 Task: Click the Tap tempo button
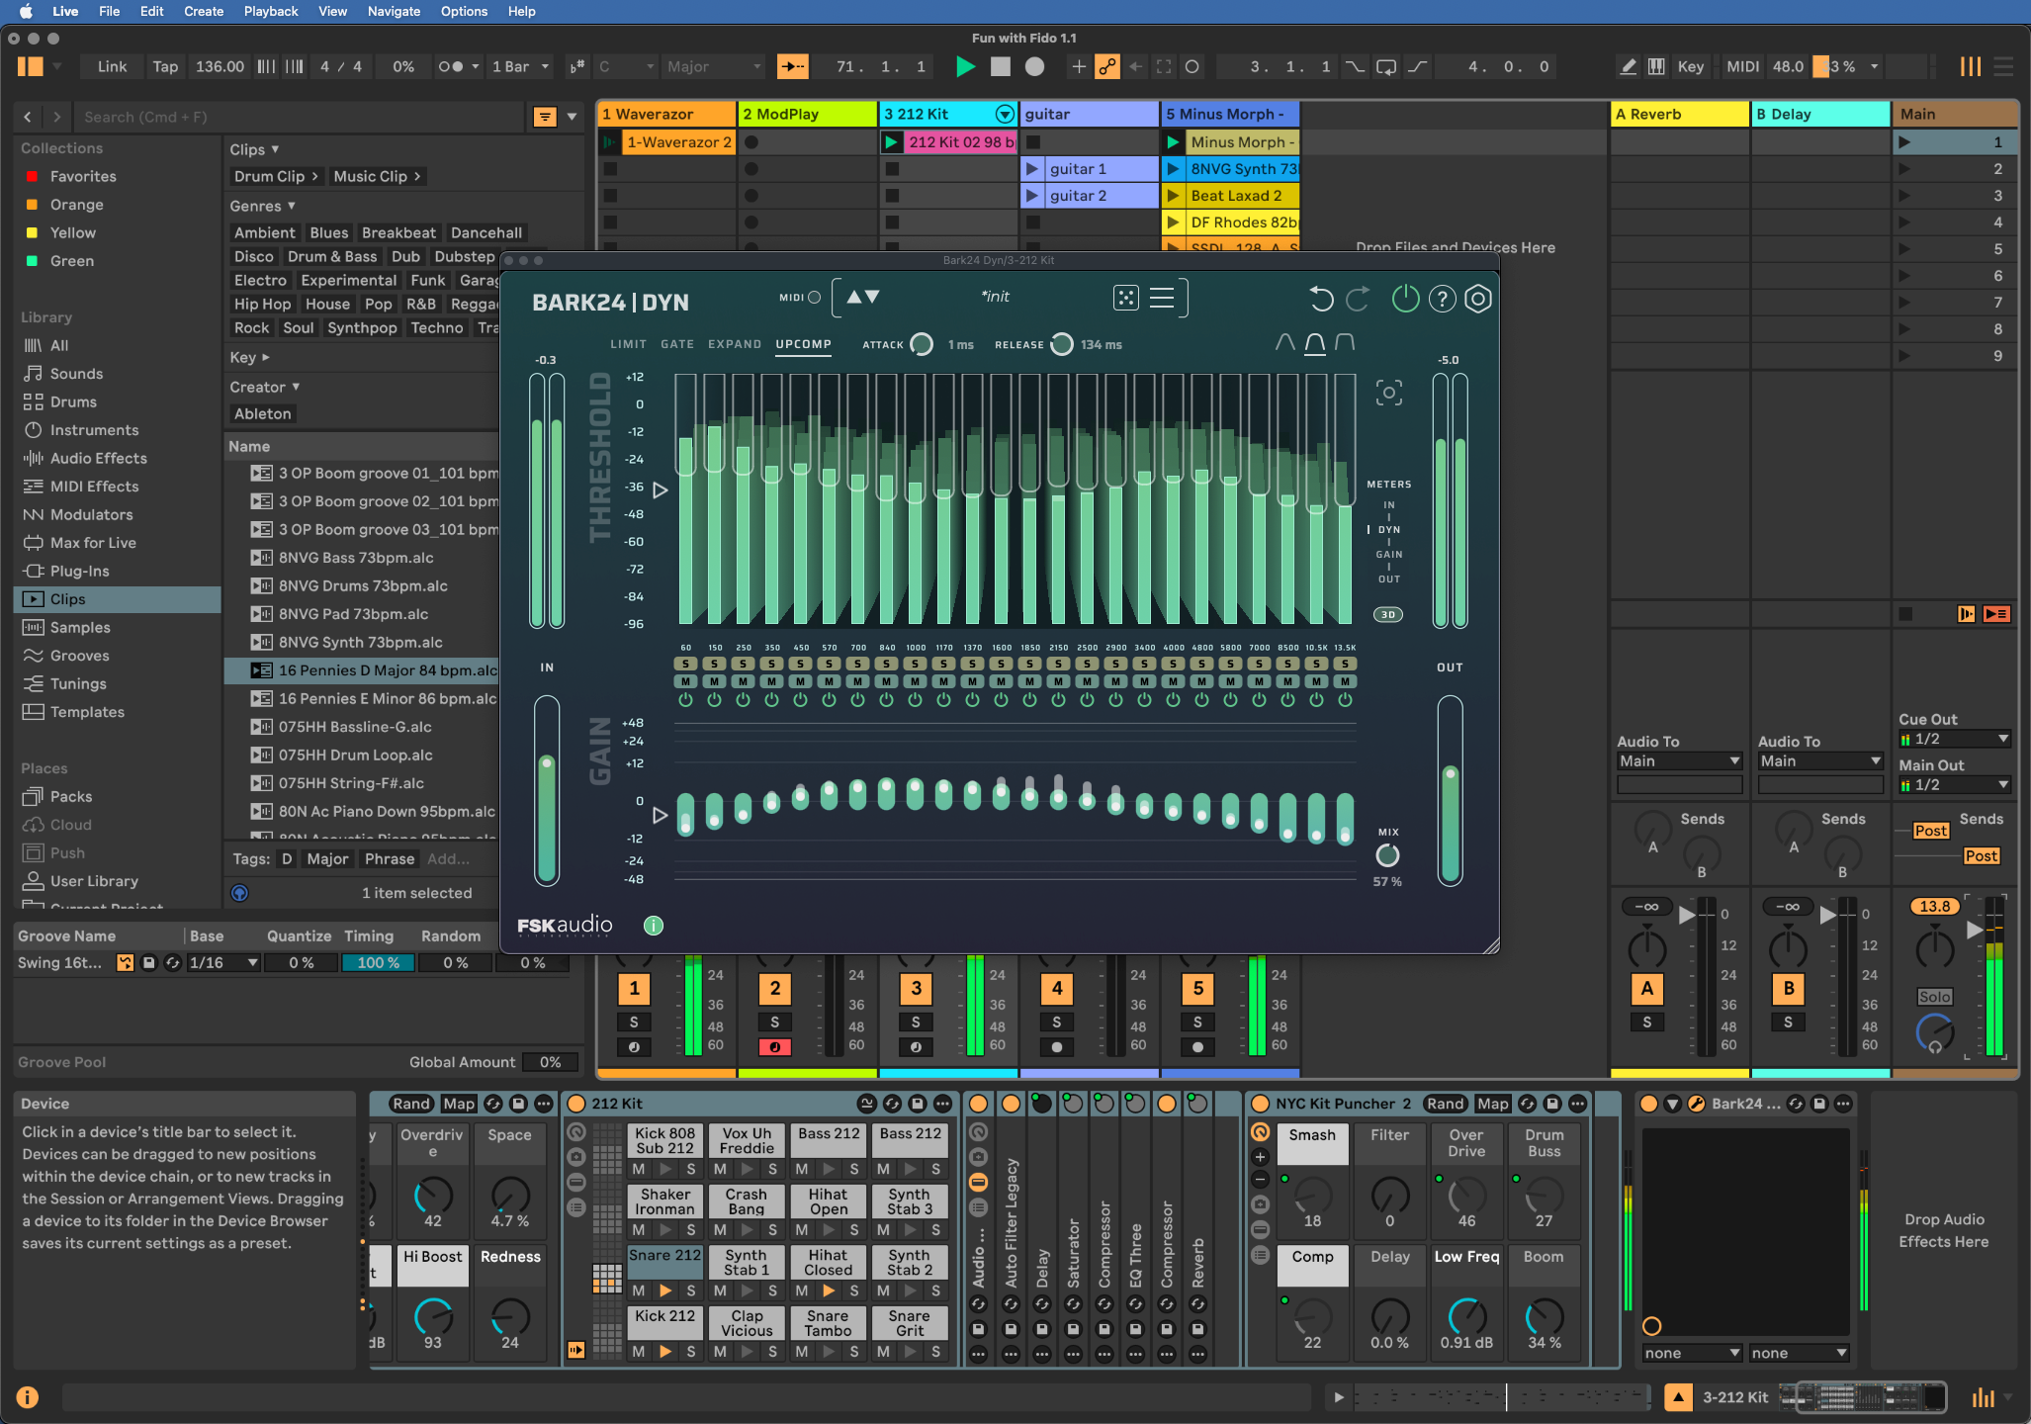point(165,66)
